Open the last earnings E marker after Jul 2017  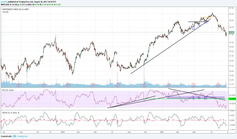pos(218,85)
